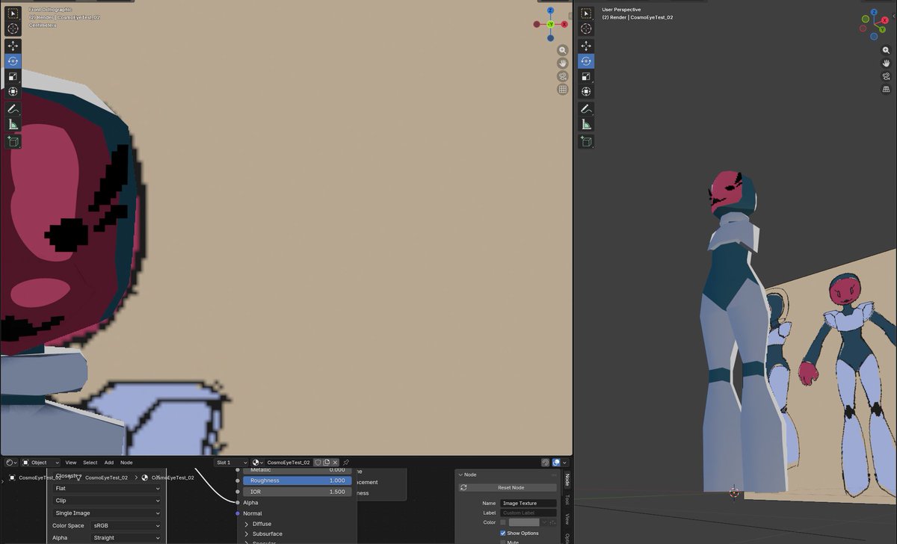Toggle the pin icon beside material name
The image size is (897, 544).
[346, 463]
